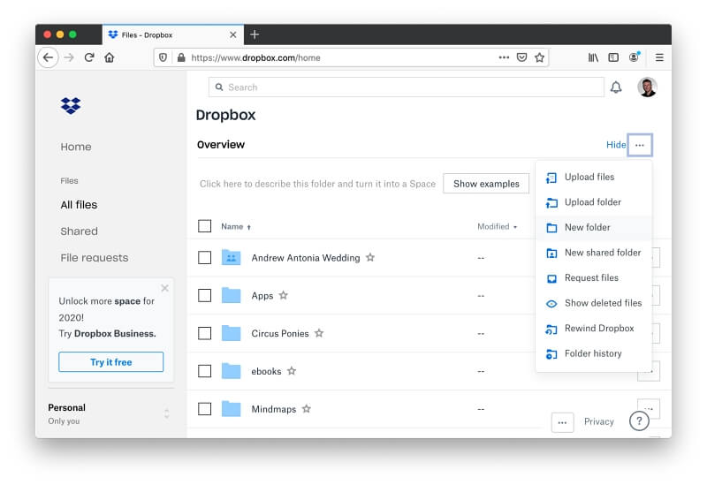Open the Circus Ponies folder

click(280, 334)
